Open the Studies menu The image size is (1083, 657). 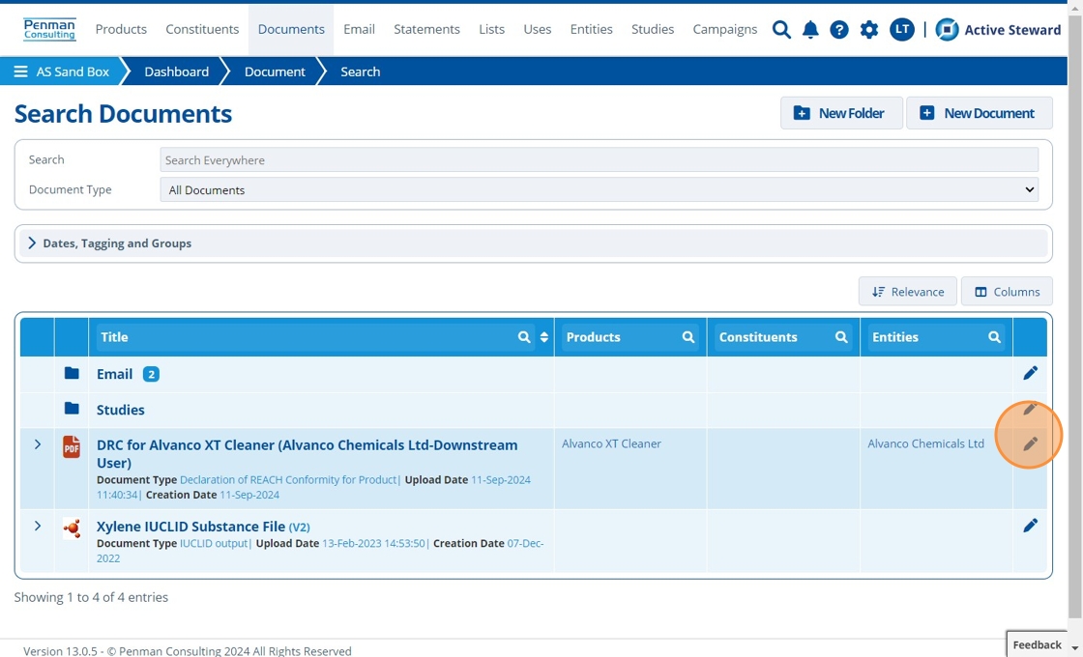(x=653, y=29)
